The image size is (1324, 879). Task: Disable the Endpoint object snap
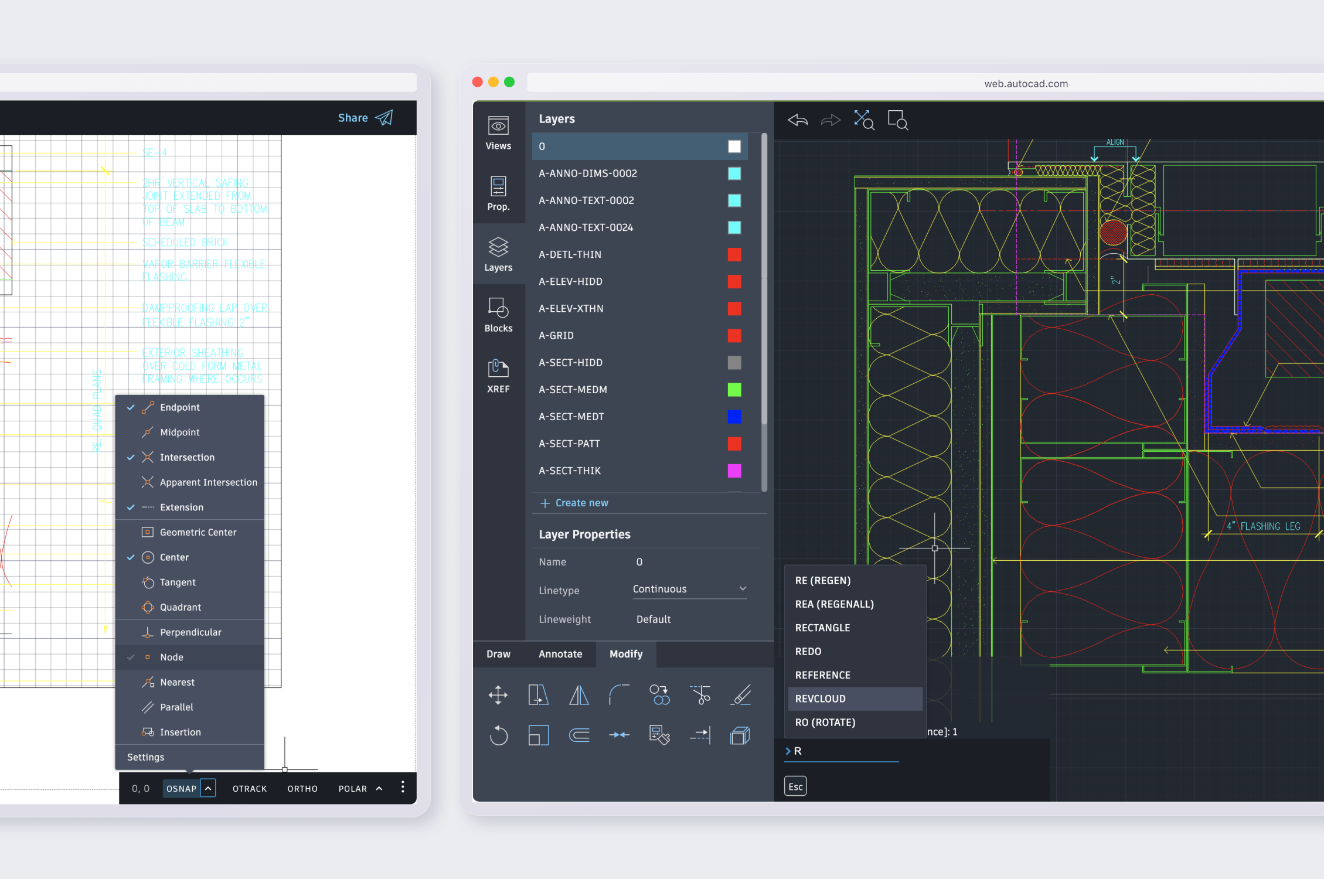179,407
